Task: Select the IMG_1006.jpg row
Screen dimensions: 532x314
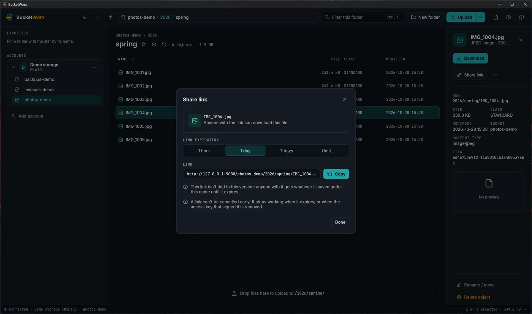Action: click(277, 140)
